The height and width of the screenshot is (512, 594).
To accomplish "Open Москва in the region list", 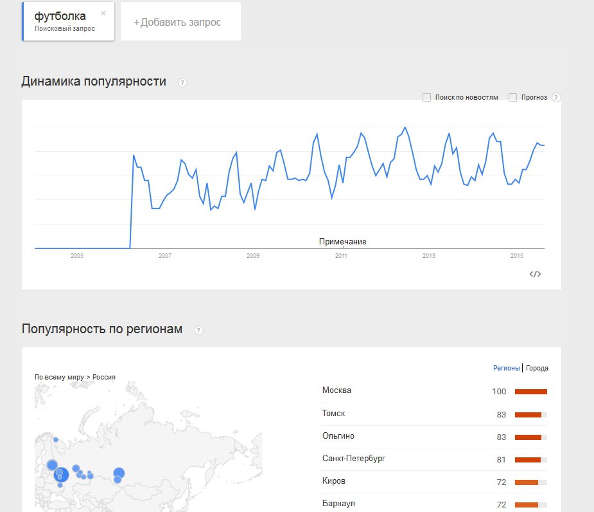I will [x=336, y=390].
